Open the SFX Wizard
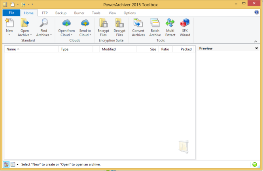263x171 pixels. point(185,28)
